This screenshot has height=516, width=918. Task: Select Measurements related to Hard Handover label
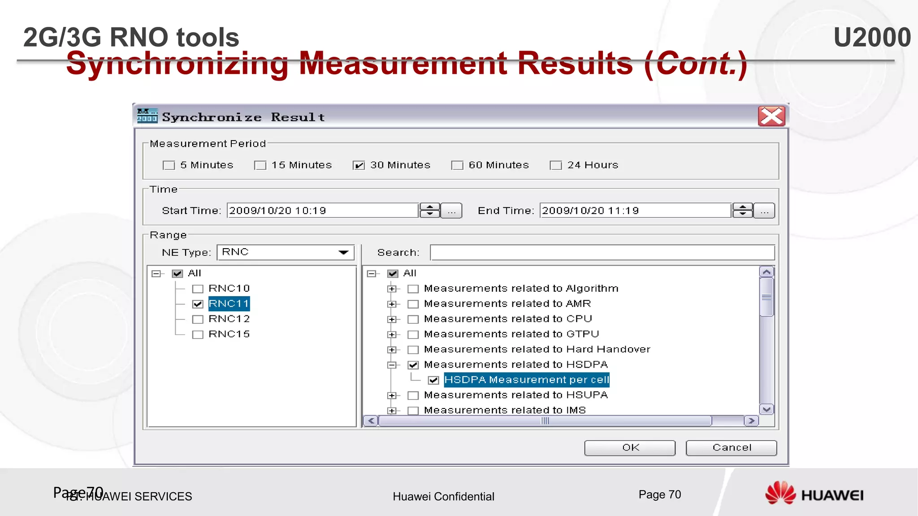tap(537, 349)
